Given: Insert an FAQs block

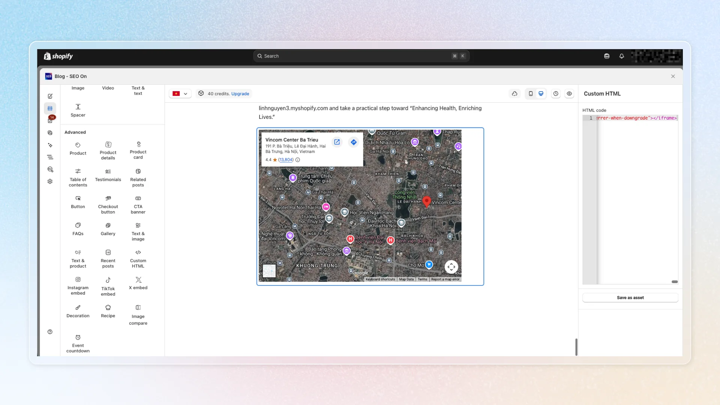Looking at the screenshot, I should point(78,229).
